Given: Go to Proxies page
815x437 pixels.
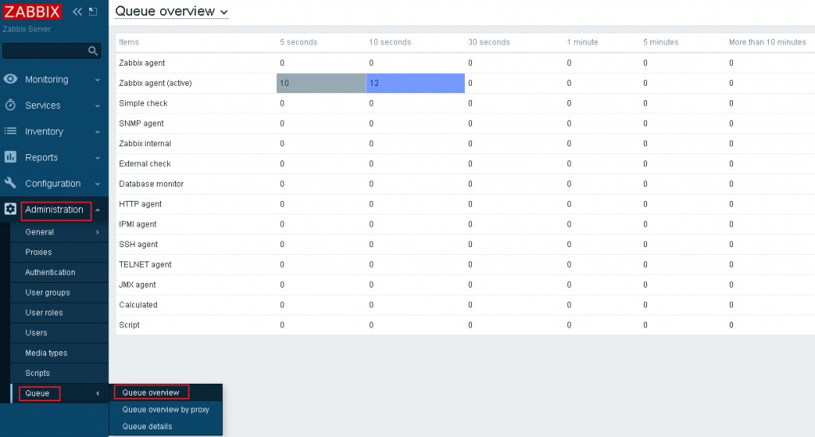Looking at the screenshot, I should point(38,252).
